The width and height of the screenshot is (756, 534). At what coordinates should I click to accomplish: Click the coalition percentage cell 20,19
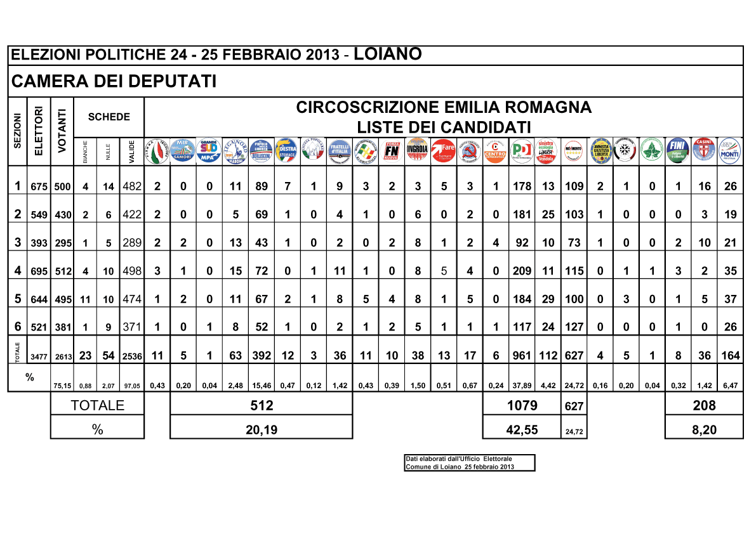point(261,430)
